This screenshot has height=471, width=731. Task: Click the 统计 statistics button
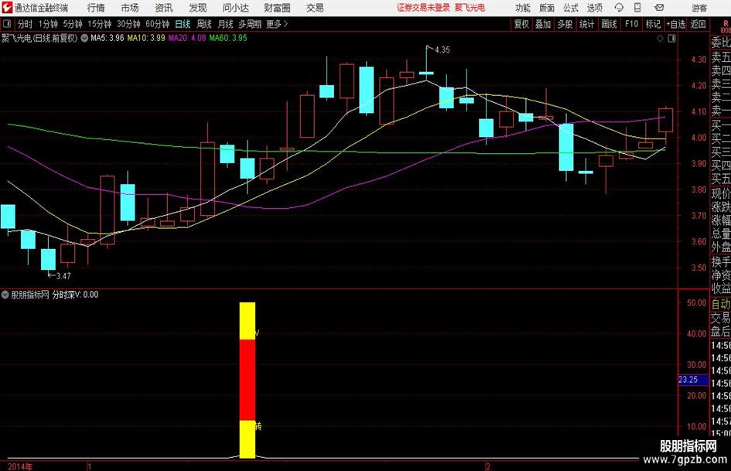click(586, 24)
